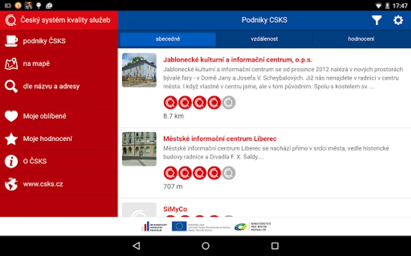Tap the 8.7 km distance text
411x256 pixels.
[174, 116]
